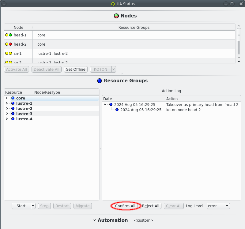Expand the lustre-4 resource group
This screenshot has width=245, height=229.
coord(7,119)
